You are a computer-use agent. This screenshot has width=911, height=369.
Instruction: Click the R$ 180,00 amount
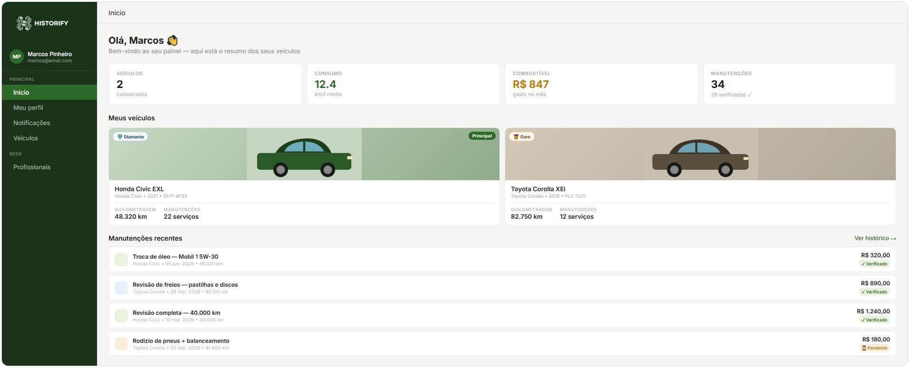click(876, 340)
